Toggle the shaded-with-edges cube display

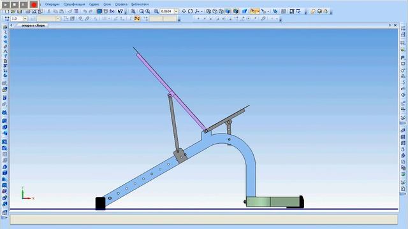tap(236, 11)
